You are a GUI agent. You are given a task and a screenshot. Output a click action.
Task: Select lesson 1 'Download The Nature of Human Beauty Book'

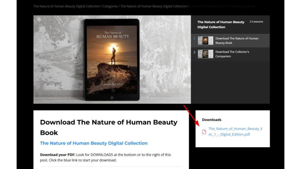click(x=230, y=41)
